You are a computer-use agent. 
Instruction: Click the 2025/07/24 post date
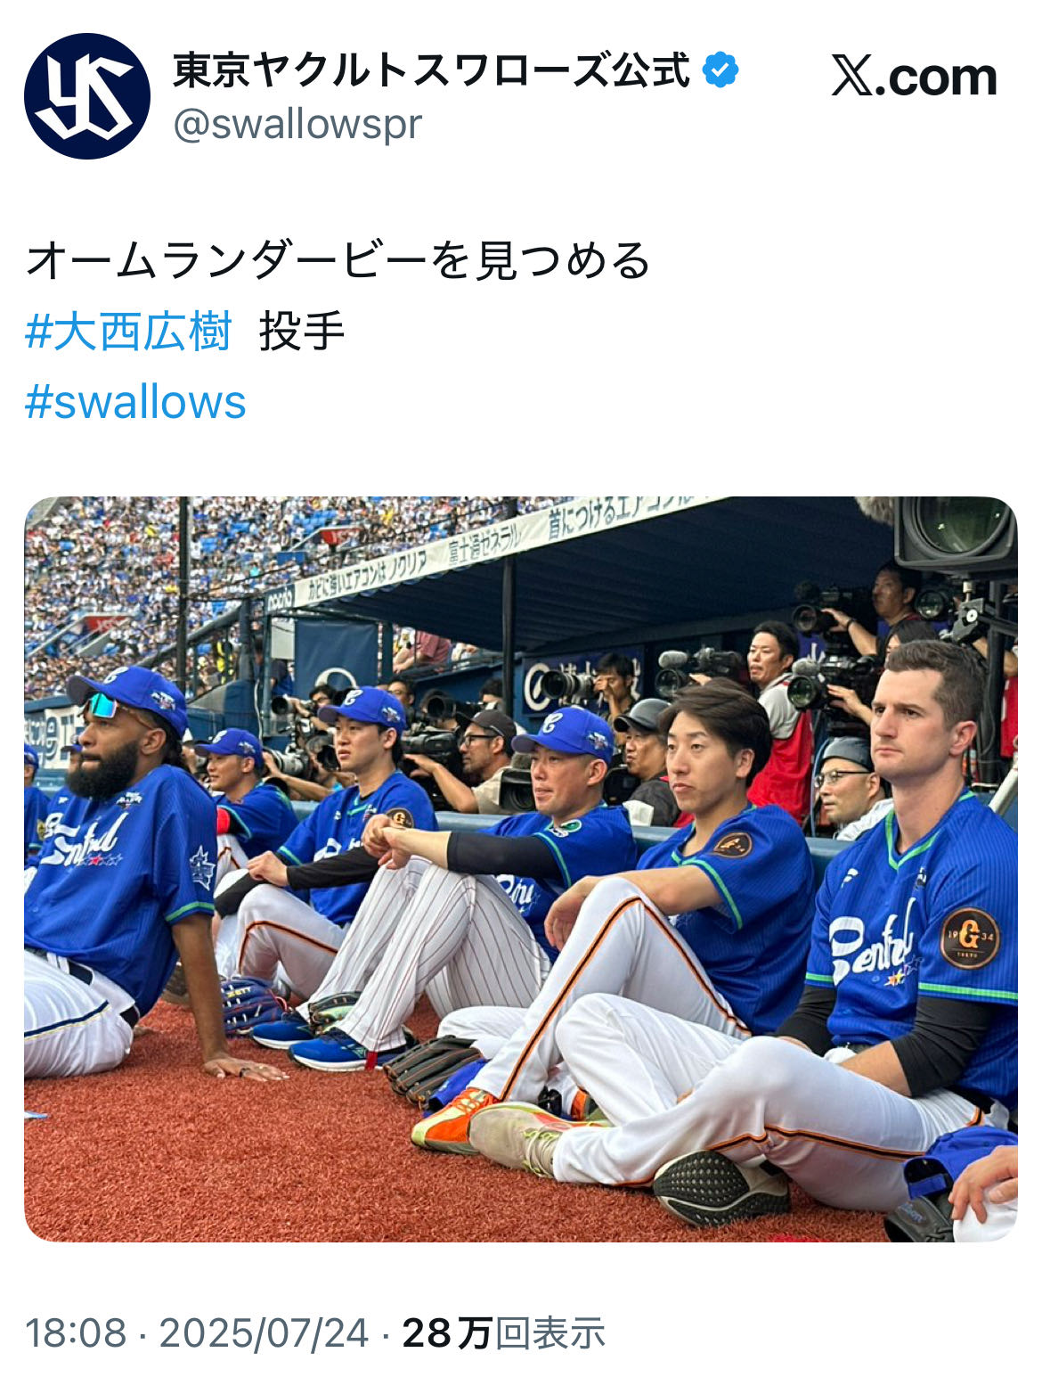click(264, 1333)
